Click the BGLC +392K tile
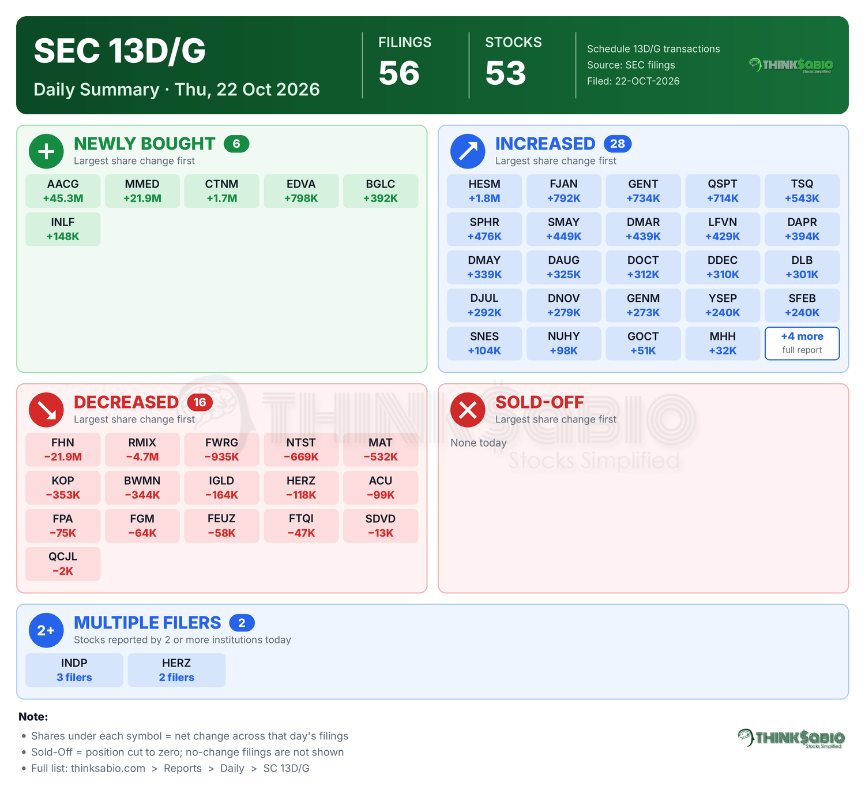This screenshot has height=801, width=865. pos(381,191)
